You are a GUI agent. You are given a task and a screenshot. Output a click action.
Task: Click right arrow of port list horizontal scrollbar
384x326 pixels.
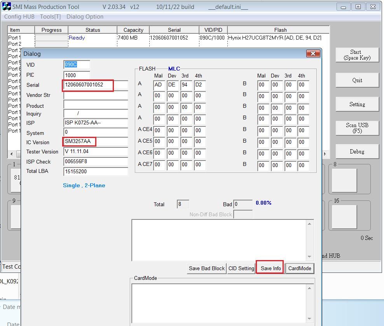325,154
